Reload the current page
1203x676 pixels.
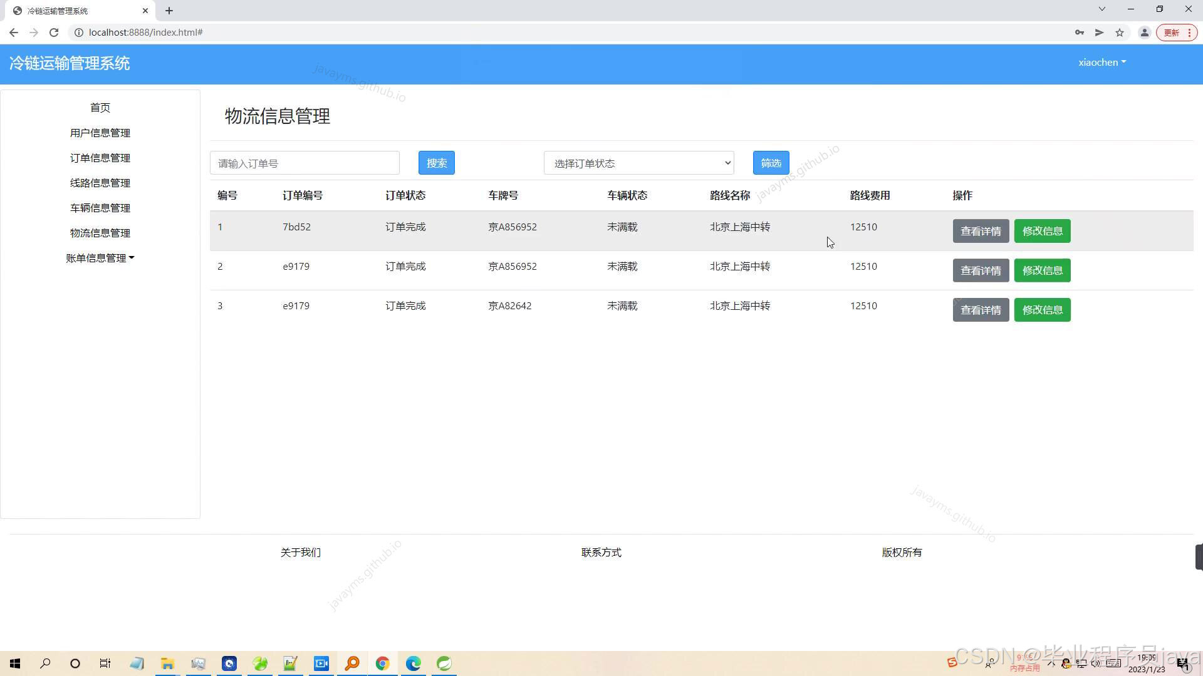coord(54,32)
